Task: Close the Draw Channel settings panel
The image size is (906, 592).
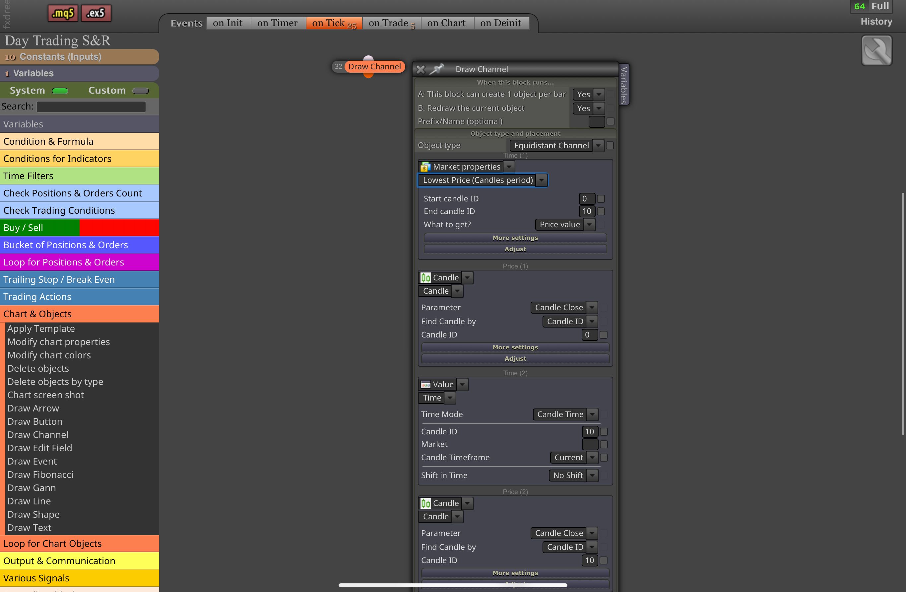Action: (421, 69)
